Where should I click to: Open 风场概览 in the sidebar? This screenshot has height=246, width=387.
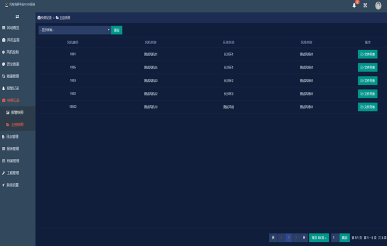tap(13, 28)
